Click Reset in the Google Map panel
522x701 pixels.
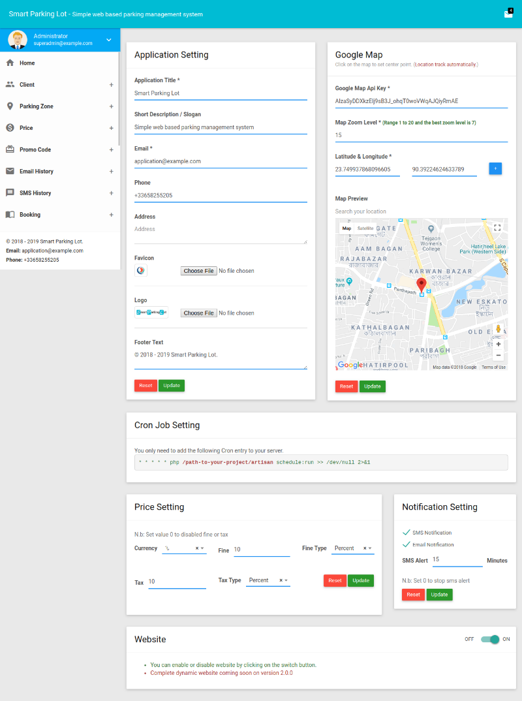pyautogui.click(x=346, y=386)
